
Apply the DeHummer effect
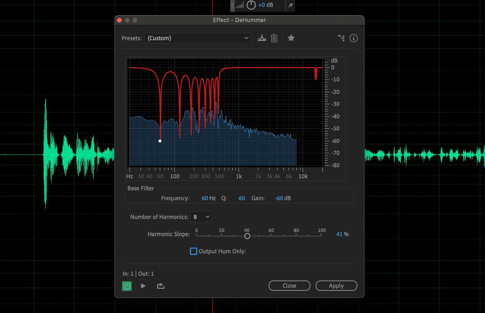click(336, 285)
